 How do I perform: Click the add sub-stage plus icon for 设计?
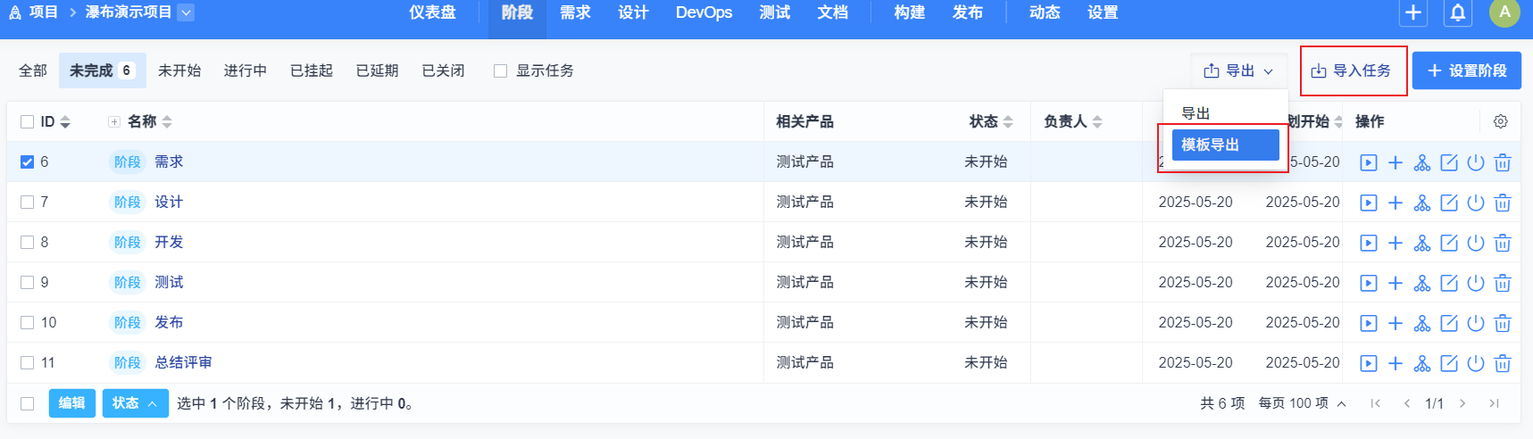click(x=1396, y=203)
